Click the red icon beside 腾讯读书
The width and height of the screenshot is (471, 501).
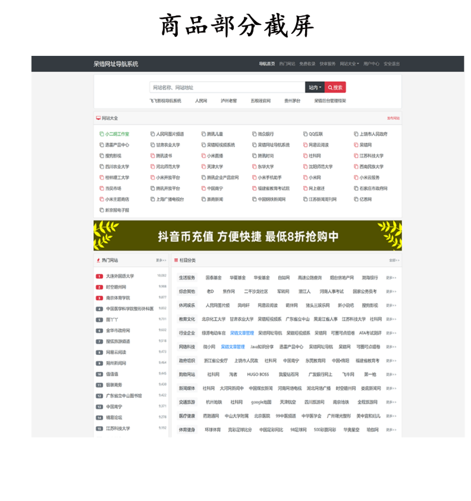coord(152,156)
